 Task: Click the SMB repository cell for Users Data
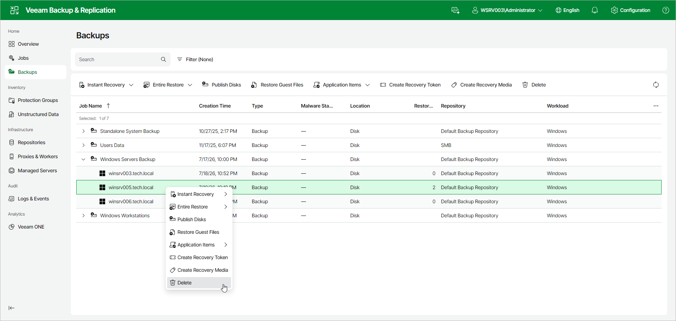coord(446,145)
